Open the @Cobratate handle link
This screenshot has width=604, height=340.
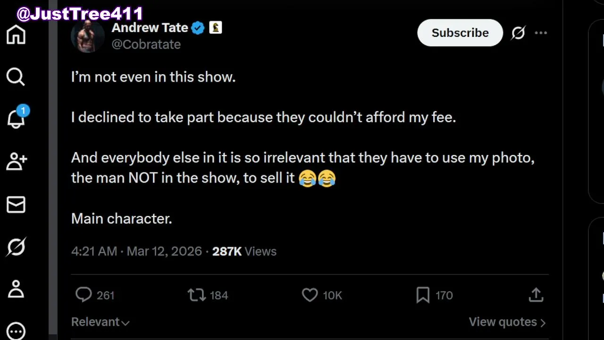146,44
